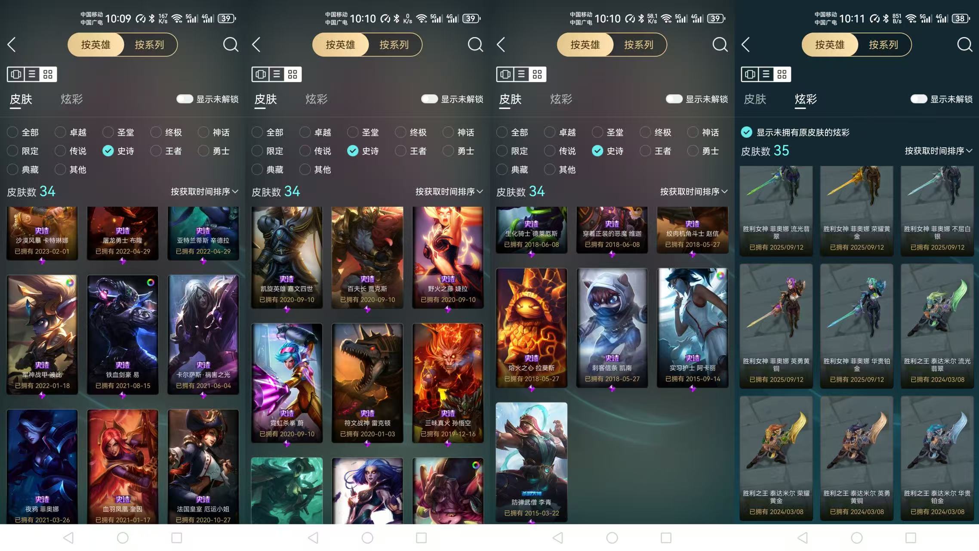Switch to 炫彩 tab in the 10:09 screen
Screen dimensions: 979x551
[x=71, y=99]
